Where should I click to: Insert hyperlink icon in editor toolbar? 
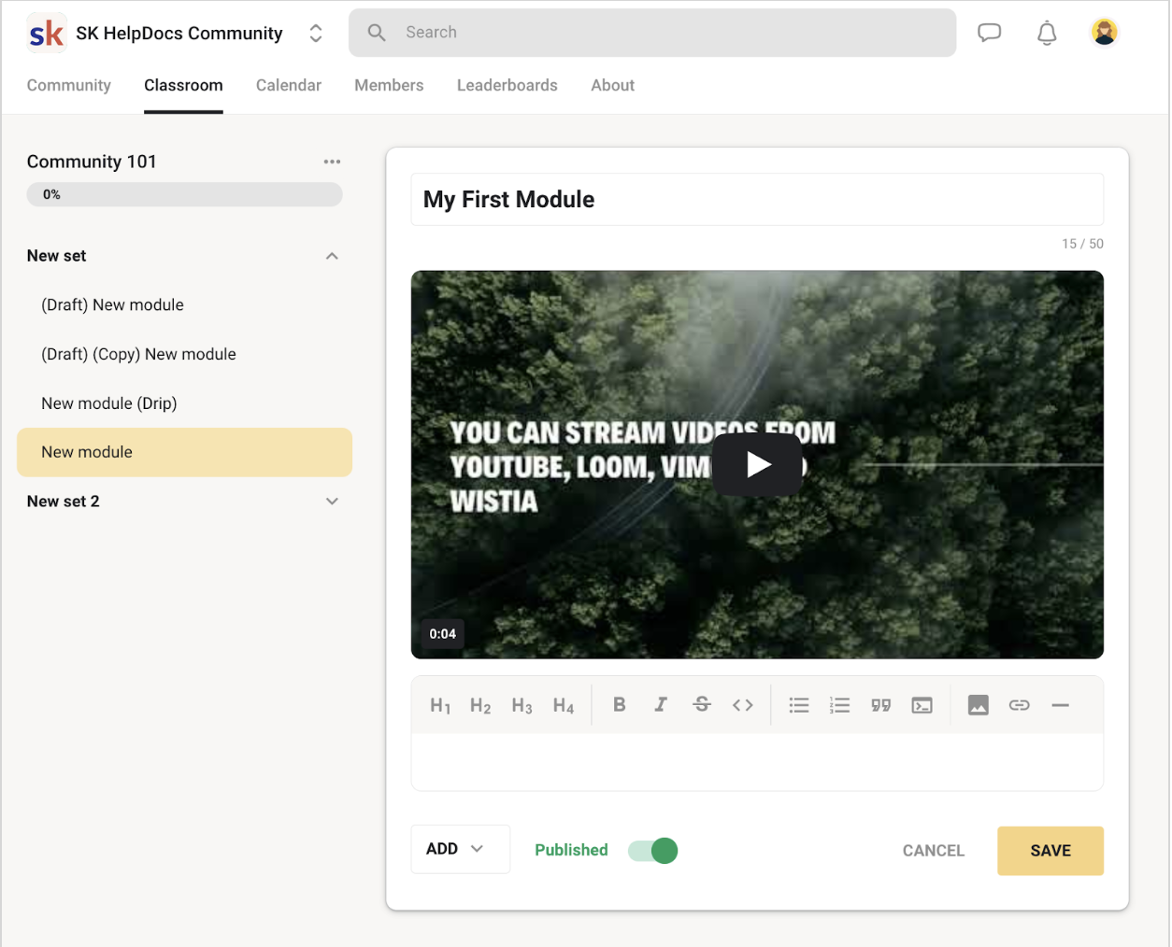1020,705
